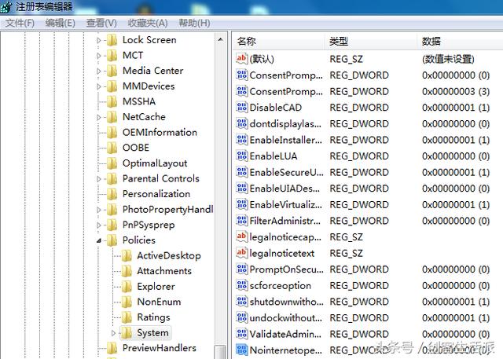The width and height of the screenshot is (503, 359).
Task: Select the Explorer folder icon
Action: coord(127,286)
